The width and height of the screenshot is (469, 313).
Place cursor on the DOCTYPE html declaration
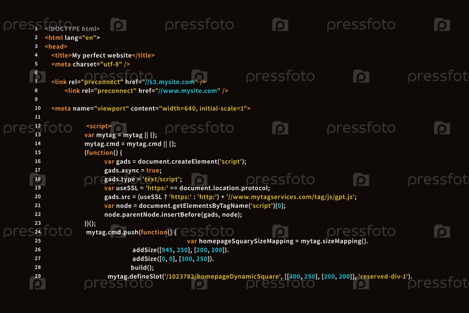click(72, 29)
